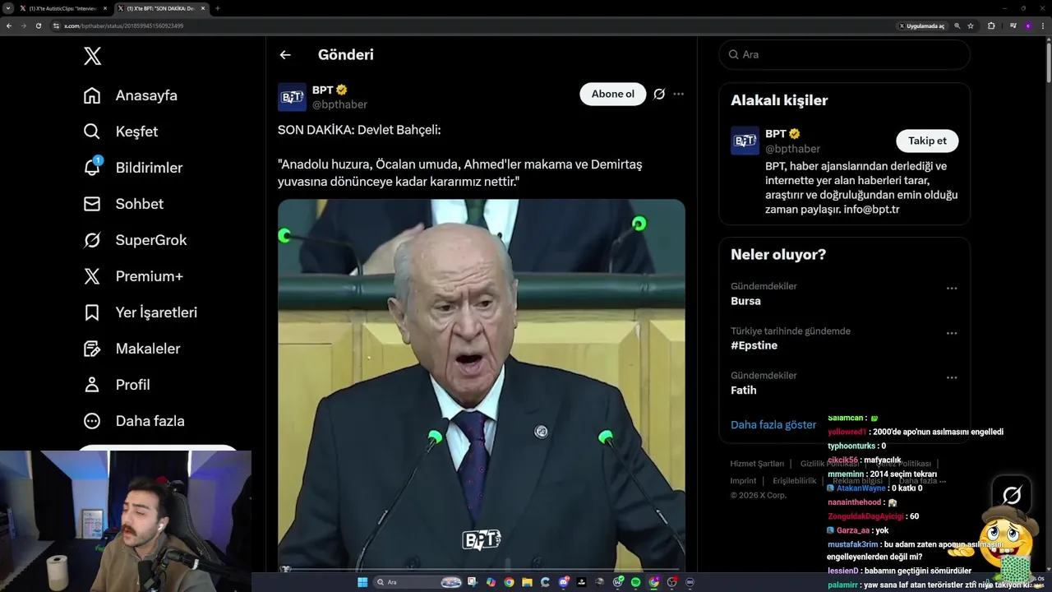Open the post's three-dot more menu
The width and height of the screenshot is (1052, 592).
coord(678,94)
